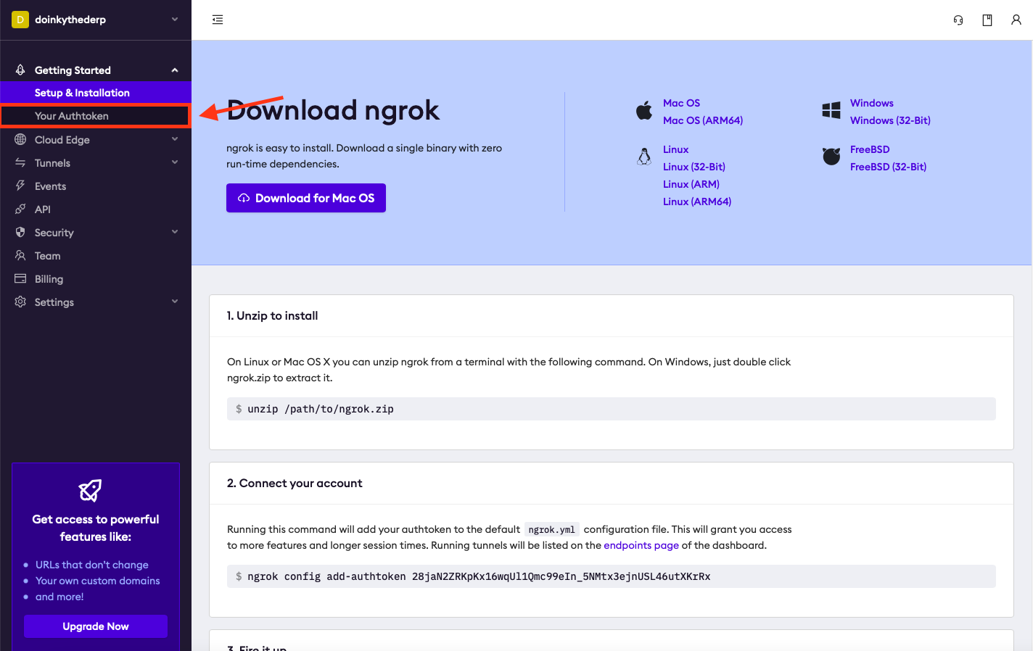1033x651 pixels.
Task: Collapse the Getting Started section chevron
Action: 175,70
